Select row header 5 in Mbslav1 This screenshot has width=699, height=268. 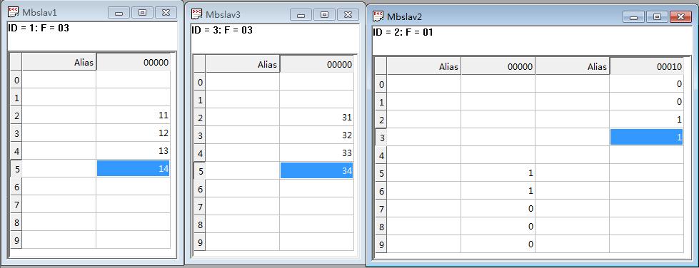[16, 169]
